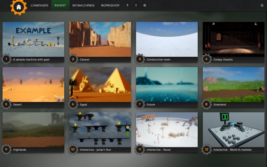Open the Interactive Jump'n Run thumbnail

point(100,129)
